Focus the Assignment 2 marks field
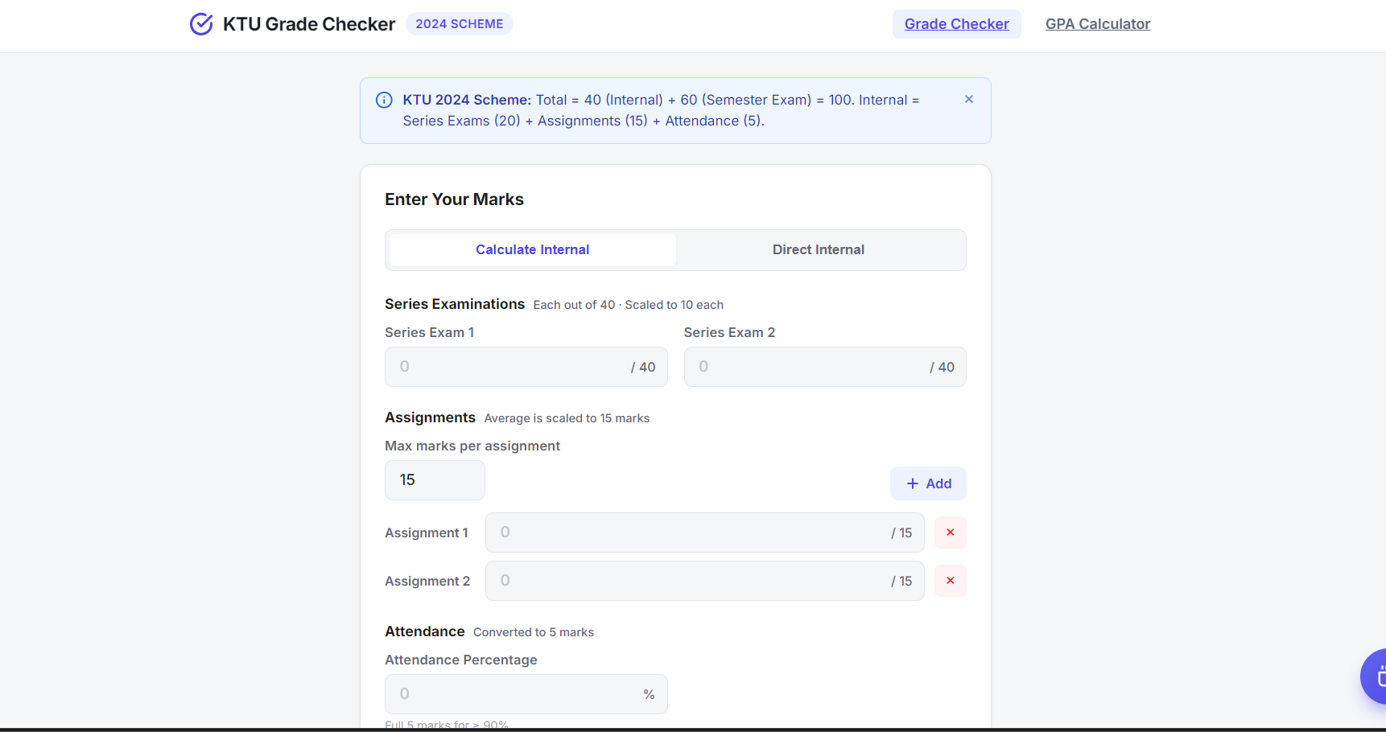Screen dimensions: 1386x732 (x=705, y=581)
